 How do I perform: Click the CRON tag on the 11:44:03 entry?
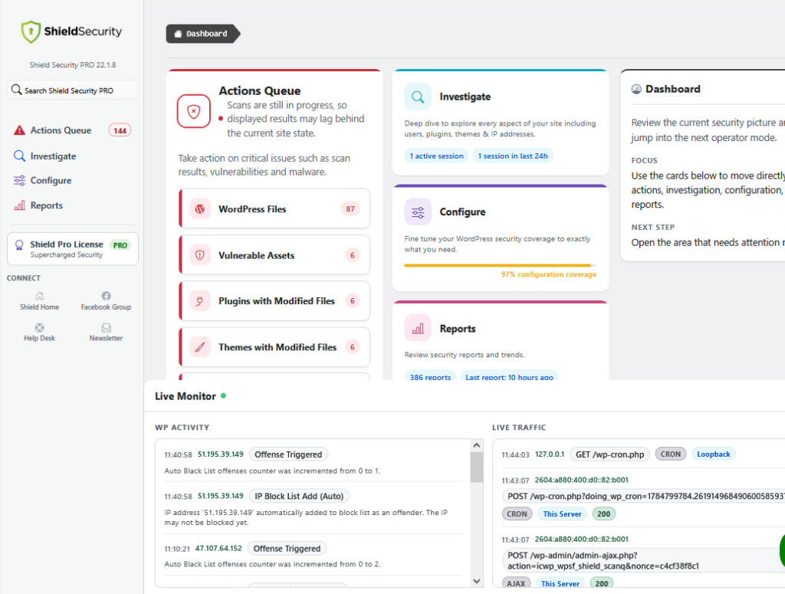point(670,454)
